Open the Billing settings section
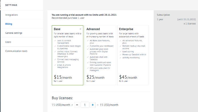The height and width of the screenshot is (112, 198). click(9, 24)
